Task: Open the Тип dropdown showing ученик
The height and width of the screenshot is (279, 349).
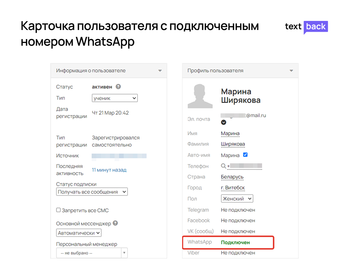Action: coord(114,98)
